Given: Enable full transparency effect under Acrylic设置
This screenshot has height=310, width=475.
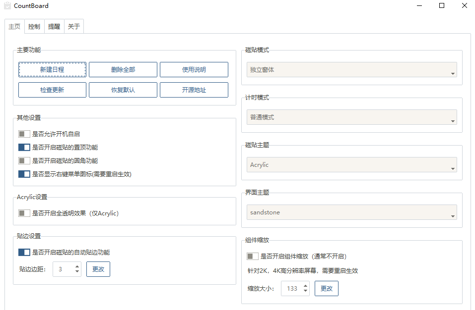Looking at the screenshot, I should tap(23, 213).
